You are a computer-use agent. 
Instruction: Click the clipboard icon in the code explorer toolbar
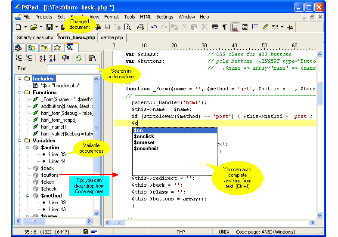pyautogui.click(x=92, y=58)
